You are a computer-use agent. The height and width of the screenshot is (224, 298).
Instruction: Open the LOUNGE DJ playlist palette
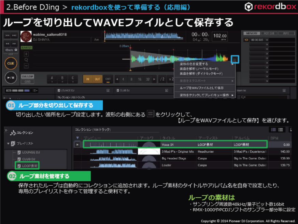tap(66, 91)
